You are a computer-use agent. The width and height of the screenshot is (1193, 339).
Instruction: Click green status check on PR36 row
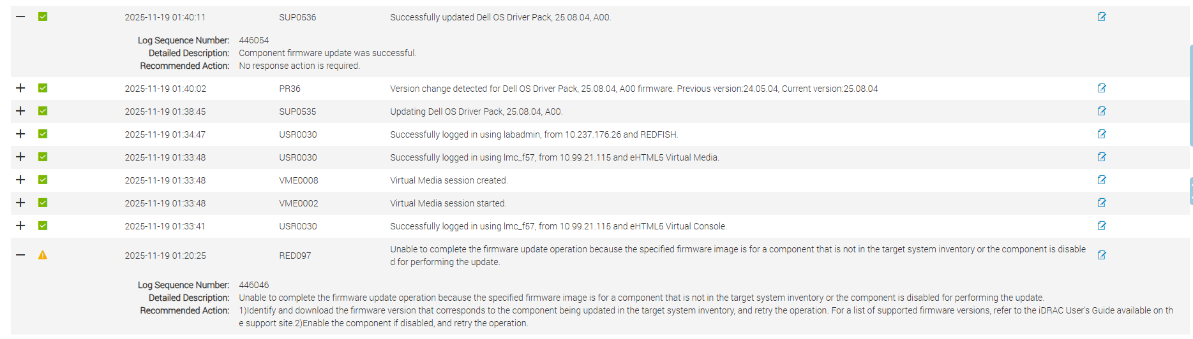[43, 89]
